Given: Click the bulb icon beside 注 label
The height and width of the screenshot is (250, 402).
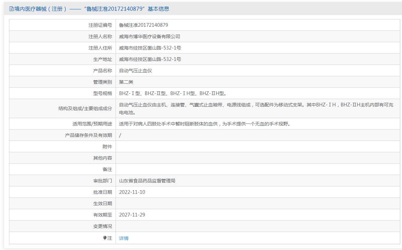Looking at the screenshot, I should pyautogui.click(x=105, y=238).
